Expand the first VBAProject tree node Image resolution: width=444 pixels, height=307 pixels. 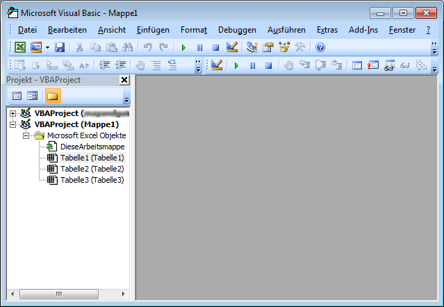tap(13, 113)
